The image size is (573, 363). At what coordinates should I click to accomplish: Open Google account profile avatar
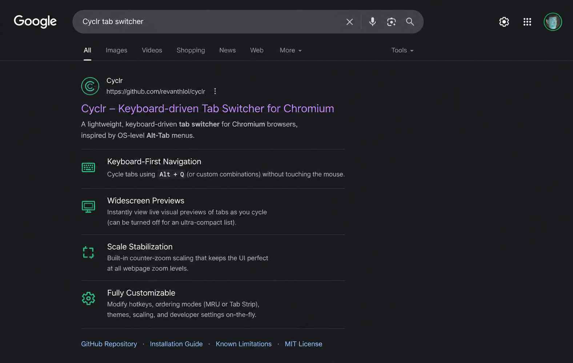click(553, 22)
